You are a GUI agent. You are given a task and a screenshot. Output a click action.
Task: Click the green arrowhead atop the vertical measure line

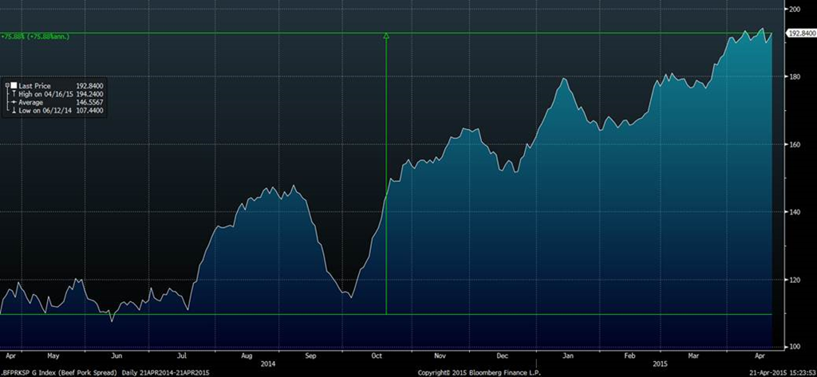[386, 36]
